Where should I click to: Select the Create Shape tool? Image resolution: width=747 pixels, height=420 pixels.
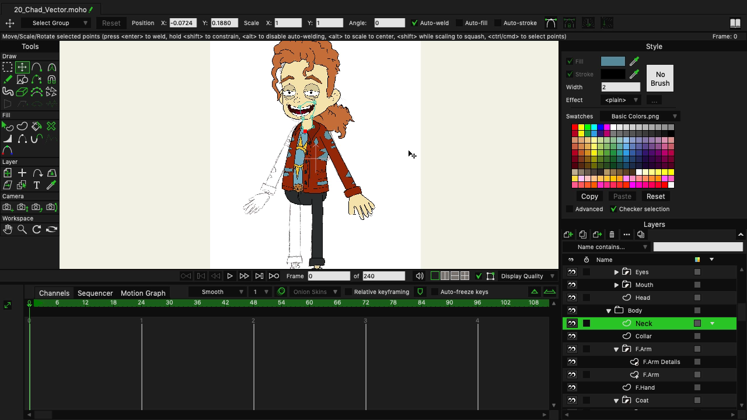[x=22, y=126]
